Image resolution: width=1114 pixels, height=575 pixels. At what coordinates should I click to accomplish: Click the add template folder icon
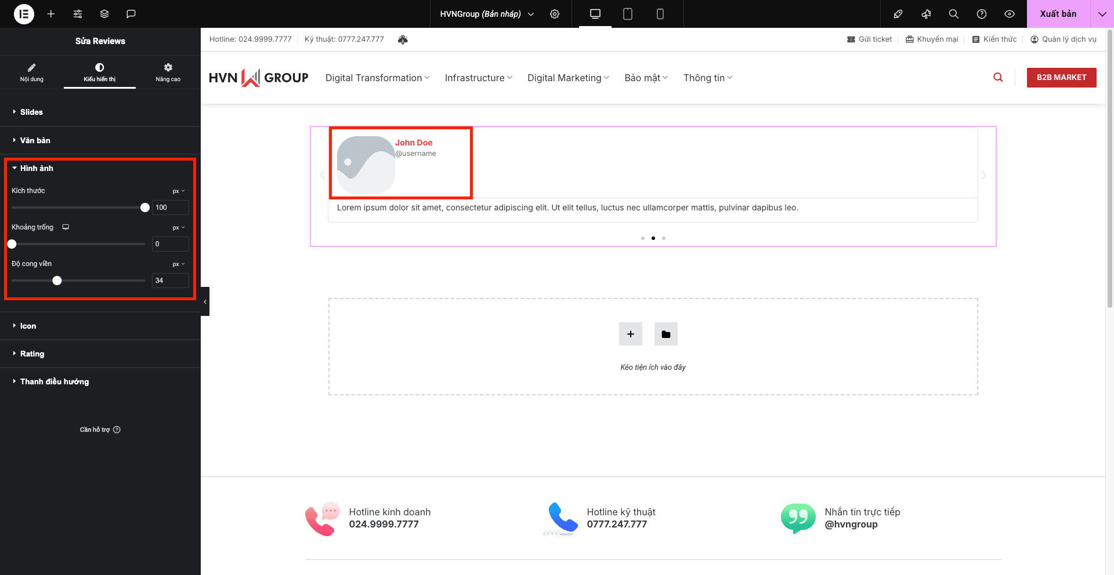pos(665,334)
